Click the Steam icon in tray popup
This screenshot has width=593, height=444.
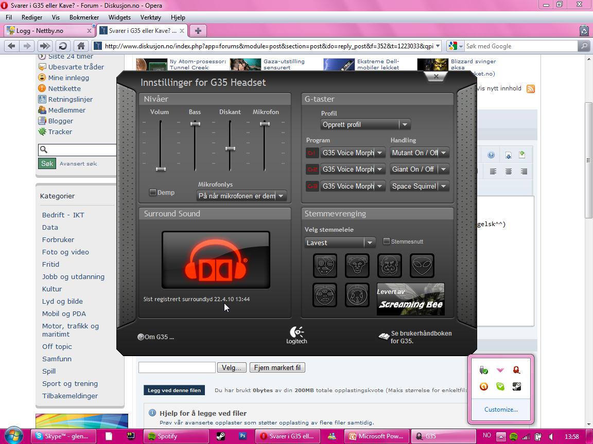tap(517, 386)
